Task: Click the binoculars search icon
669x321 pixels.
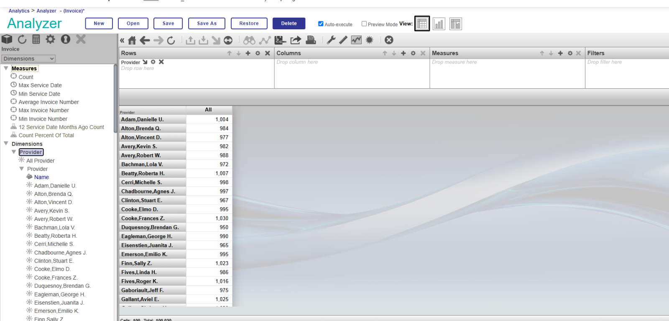Action: (249, 40)
